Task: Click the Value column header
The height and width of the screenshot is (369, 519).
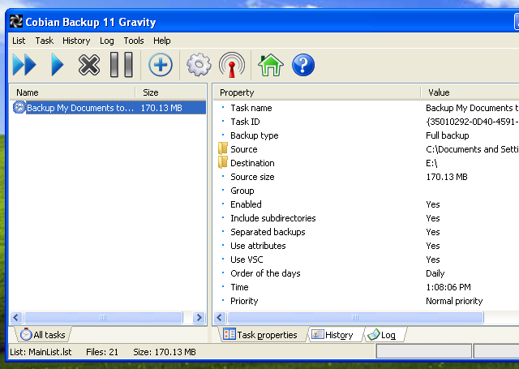Action: click(x=470, y=92)
